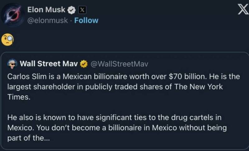
Task: Follow the @elonmusk account
Action: [86, 21]
